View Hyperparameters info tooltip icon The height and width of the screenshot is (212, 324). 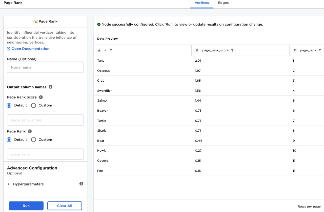[81, 184]
